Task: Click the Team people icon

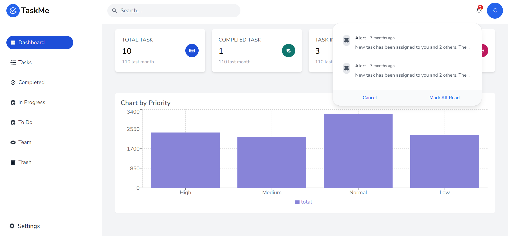Action: (13, 142)
